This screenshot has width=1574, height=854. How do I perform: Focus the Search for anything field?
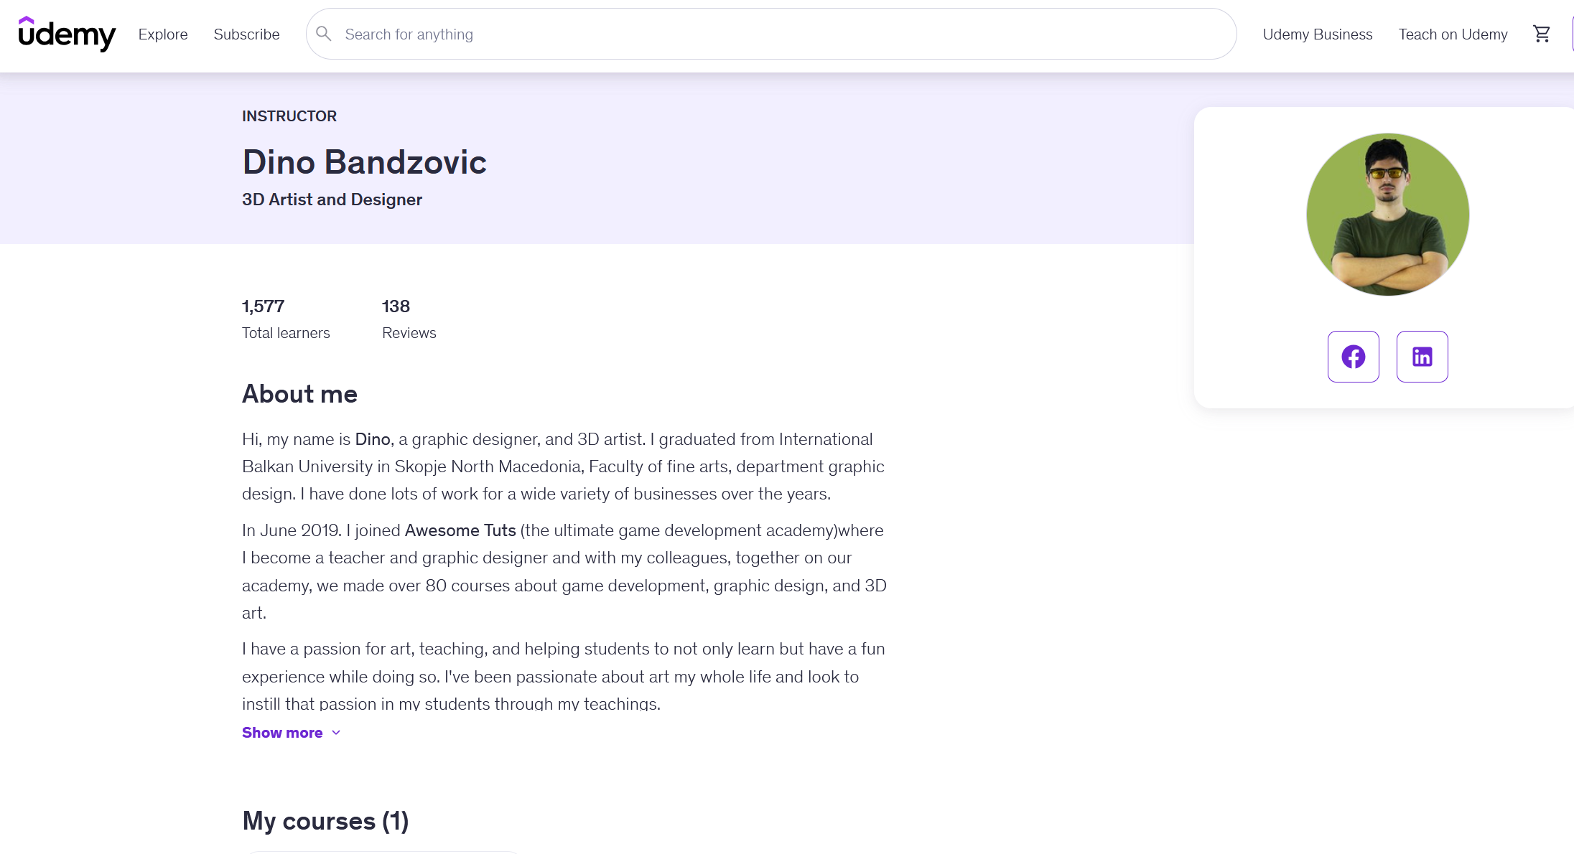771,34
